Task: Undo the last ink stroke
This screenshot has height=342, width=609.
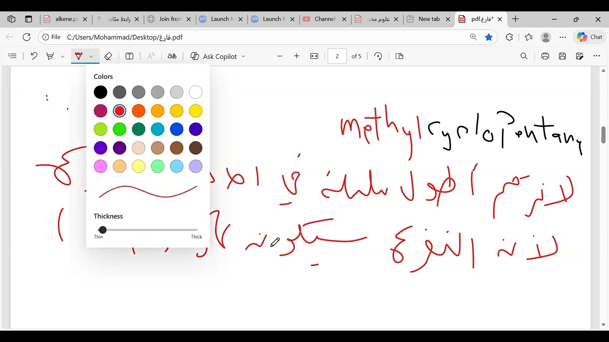Action: pyautogui.click(x=34, y=56)
